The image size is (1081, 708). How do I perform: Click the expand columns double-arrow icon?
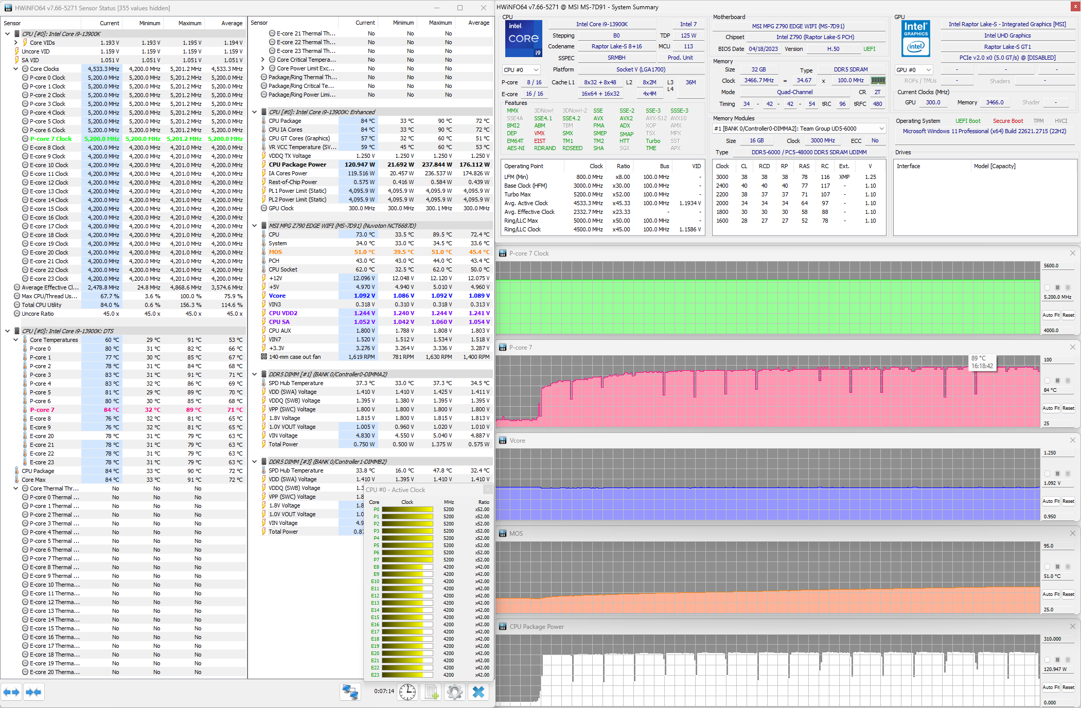[11, 692]
